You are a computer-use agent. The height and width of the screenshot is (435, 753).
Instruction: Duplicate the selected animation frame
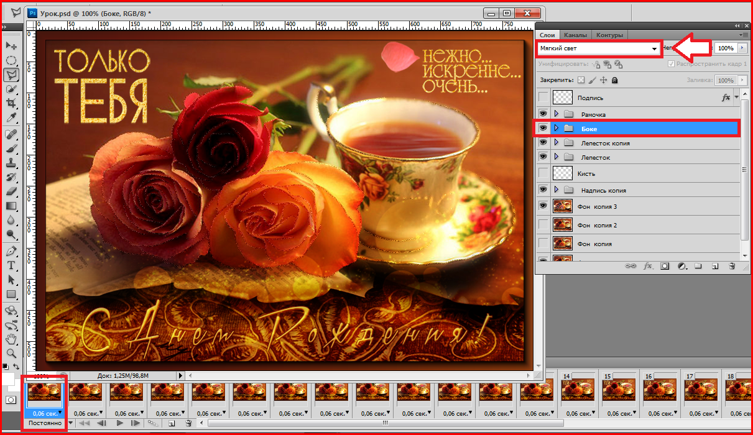172,423
